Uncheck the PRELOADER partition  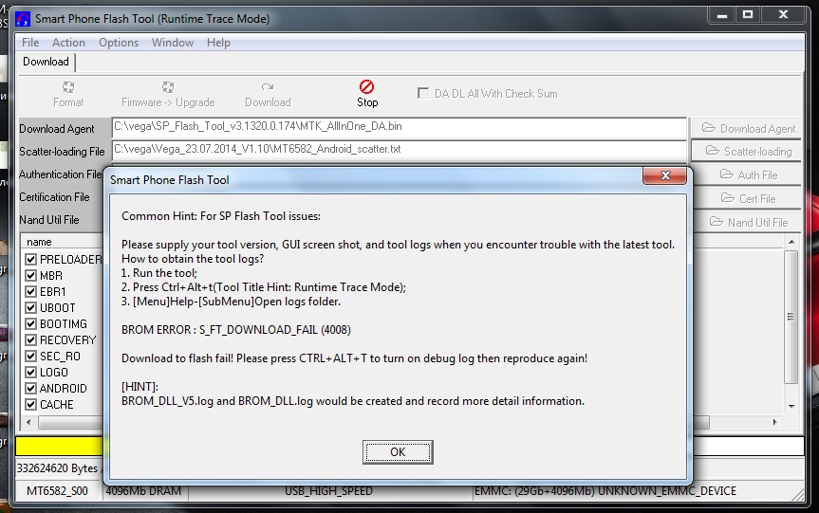tap(30, 260)
